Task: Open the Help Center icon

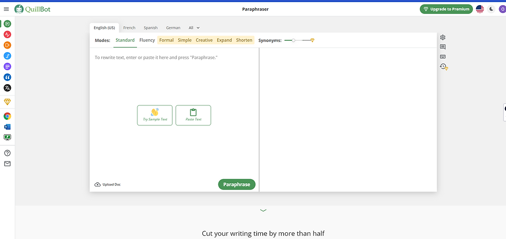Action: pyautogui.click(x=7, y=153)
